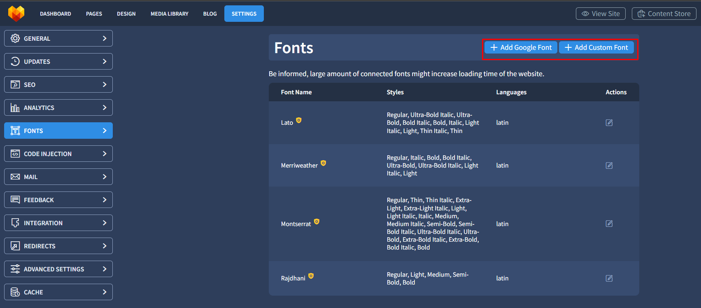Select the Merriweather font name
Screen dimensions: 701x308
click(x=299, y=166)
